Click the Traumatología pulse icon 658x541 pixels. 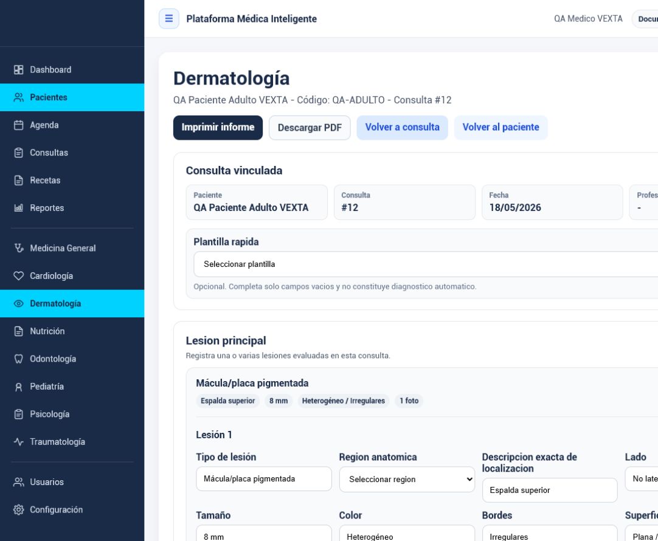point(18,442)
